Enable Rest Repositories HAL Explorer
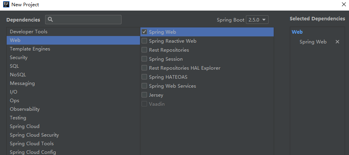The image size is (349, 155). (x=144, y=68)
